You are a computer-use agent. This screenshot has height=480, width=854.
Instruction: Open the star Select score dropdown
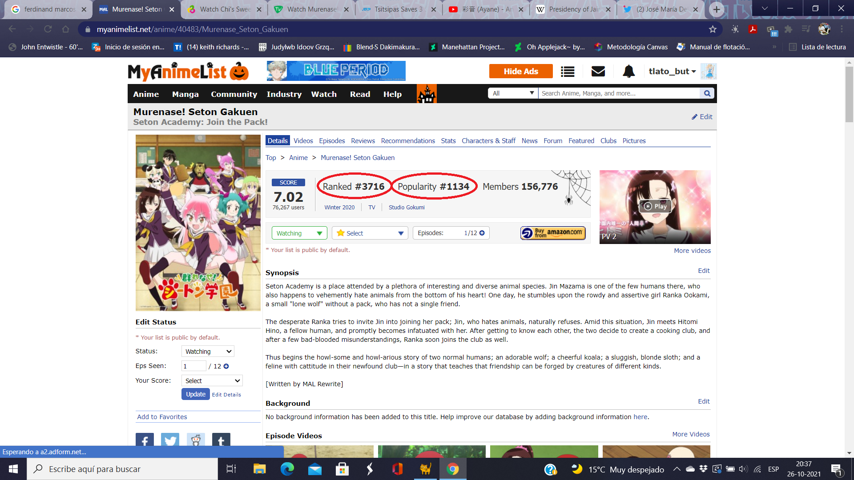(370, 233)
